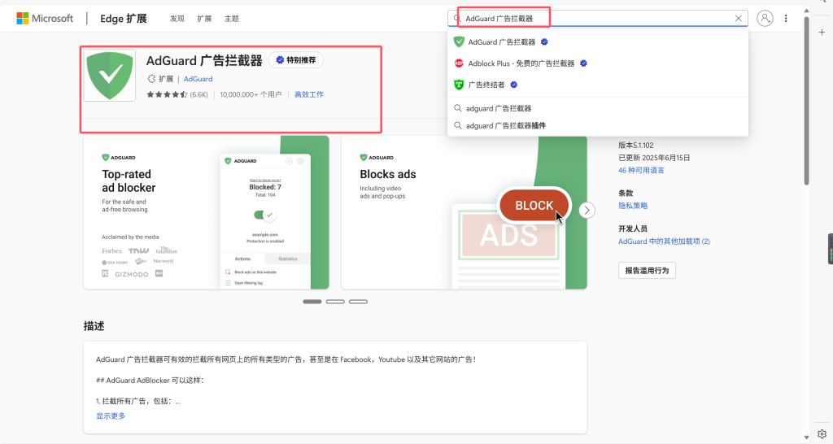Viewport: 833px width, 444px height.
Task: Click the Edge sidebar plus icon
Action: pyautogui.click(x=822, y=33)
